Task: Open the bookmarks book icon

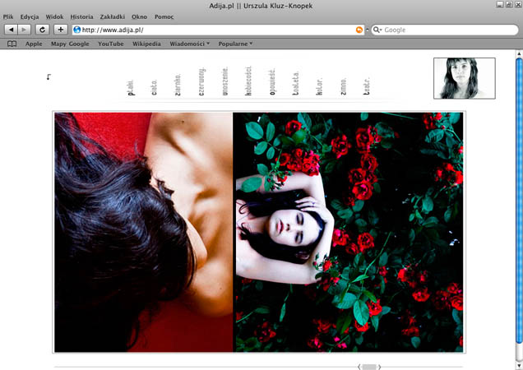Action: [x=12, y=44]
